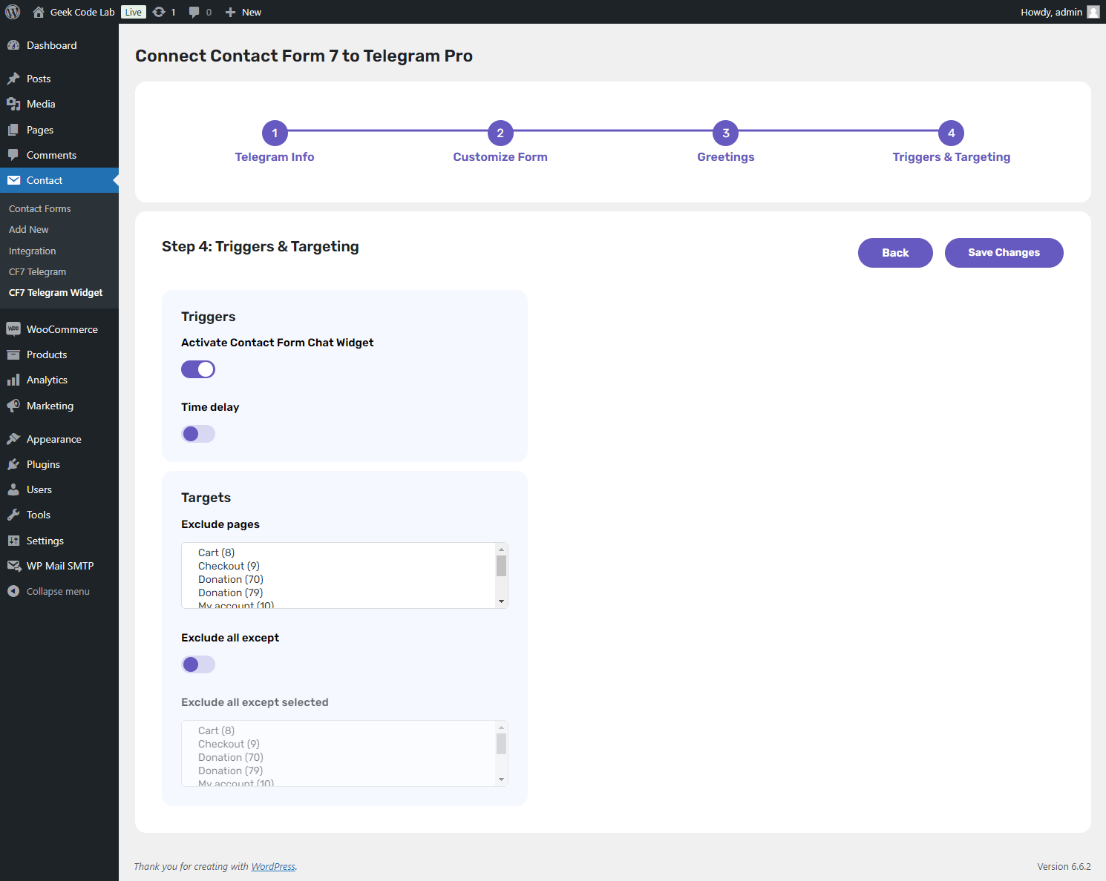This screenshot has width=1106, height=881.
Task: Open updates icon in admin bar
Action: [x=159, y=12]
